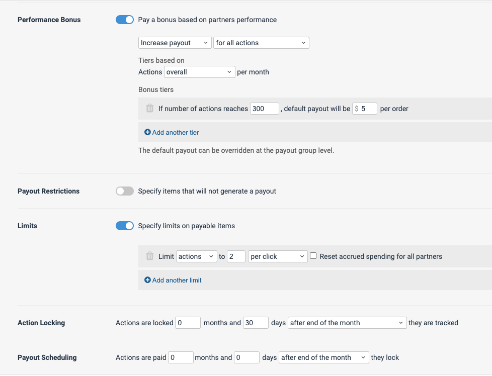The width and height of the screenshot is (492, 376).
Task: Expand the 'per click' limit dropdown
Action: [278, 256]
